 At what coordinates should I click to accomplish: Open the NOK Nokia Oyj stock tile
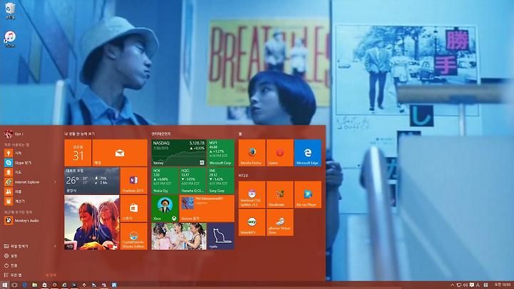click(165, 181)
